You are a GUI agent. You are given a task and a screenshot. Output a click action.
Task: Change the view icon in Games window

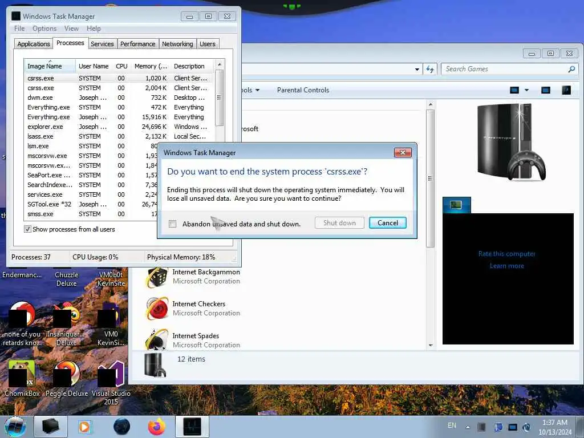coord(514,90)
